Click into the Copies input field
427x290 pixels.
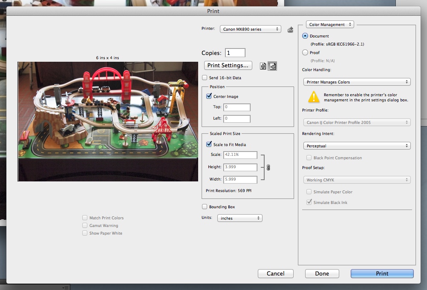click(235, 53)
